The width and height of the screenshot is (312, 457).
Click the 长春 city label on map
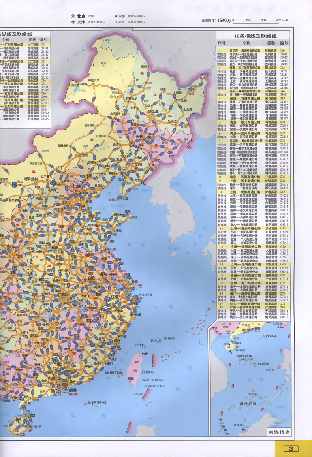coord(139,136)
